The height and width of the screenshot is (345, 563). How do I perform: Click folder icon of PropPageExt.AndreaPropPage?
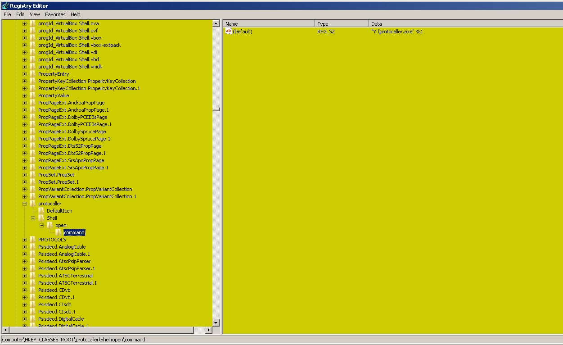pyautogui.click(x=32, y=103)
